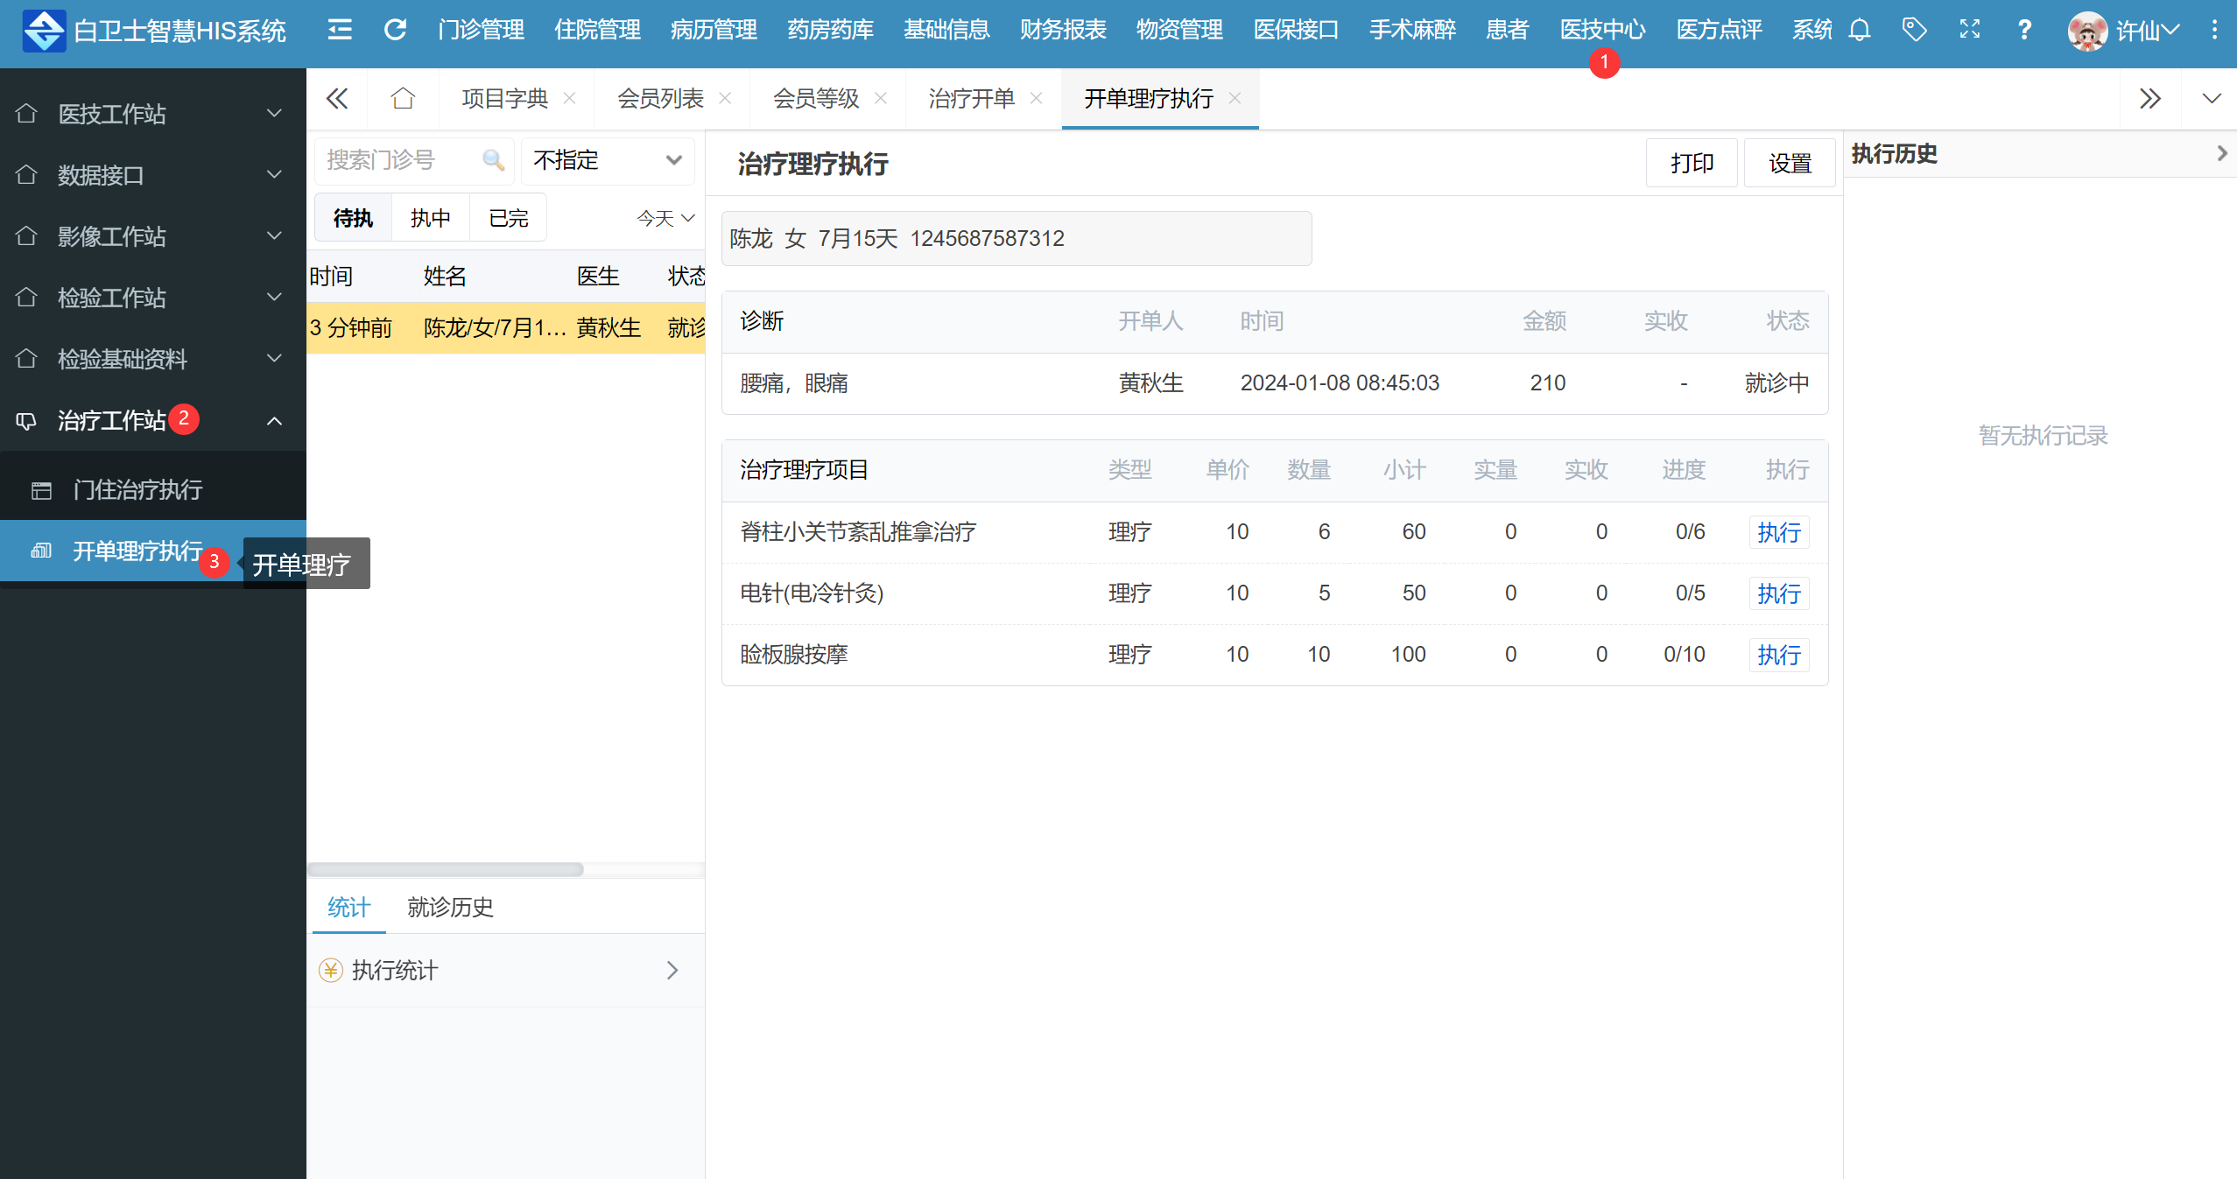2237x1179 pixels.
Task: Click the 腰痛，眼痛 diagnosis row
Action: coord(1275,383)
